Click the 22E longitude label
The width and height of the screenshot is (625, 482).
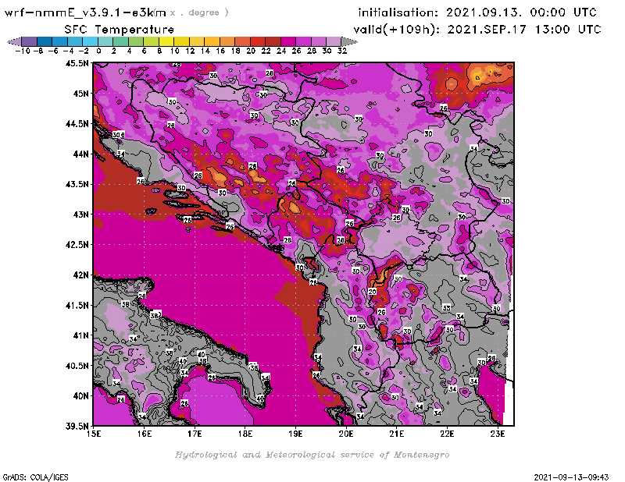pos(447,434)
